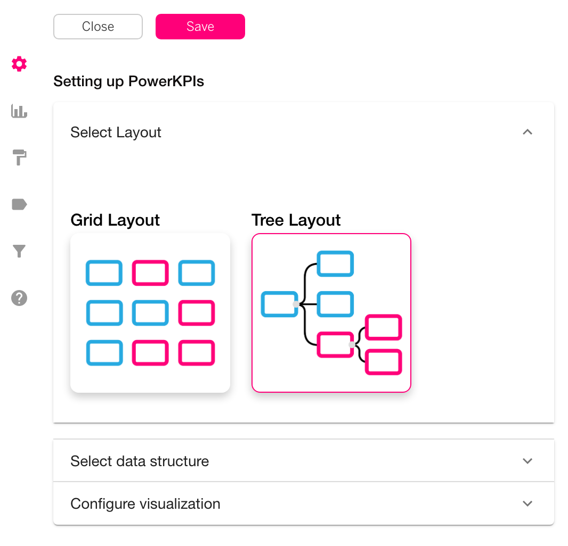Screen dimensions: 568x546
Task: Open the label tag sidebar icon
Action: (x=19, y=204)
